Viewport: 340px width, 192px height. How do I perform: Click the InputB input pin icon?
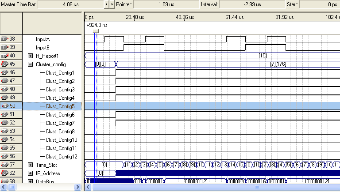(5, 47)
